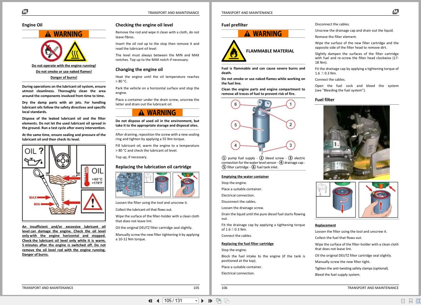Click the M logo on page 106 header
This screenshot has width=421, height=305.
click(x=396, y=12)
